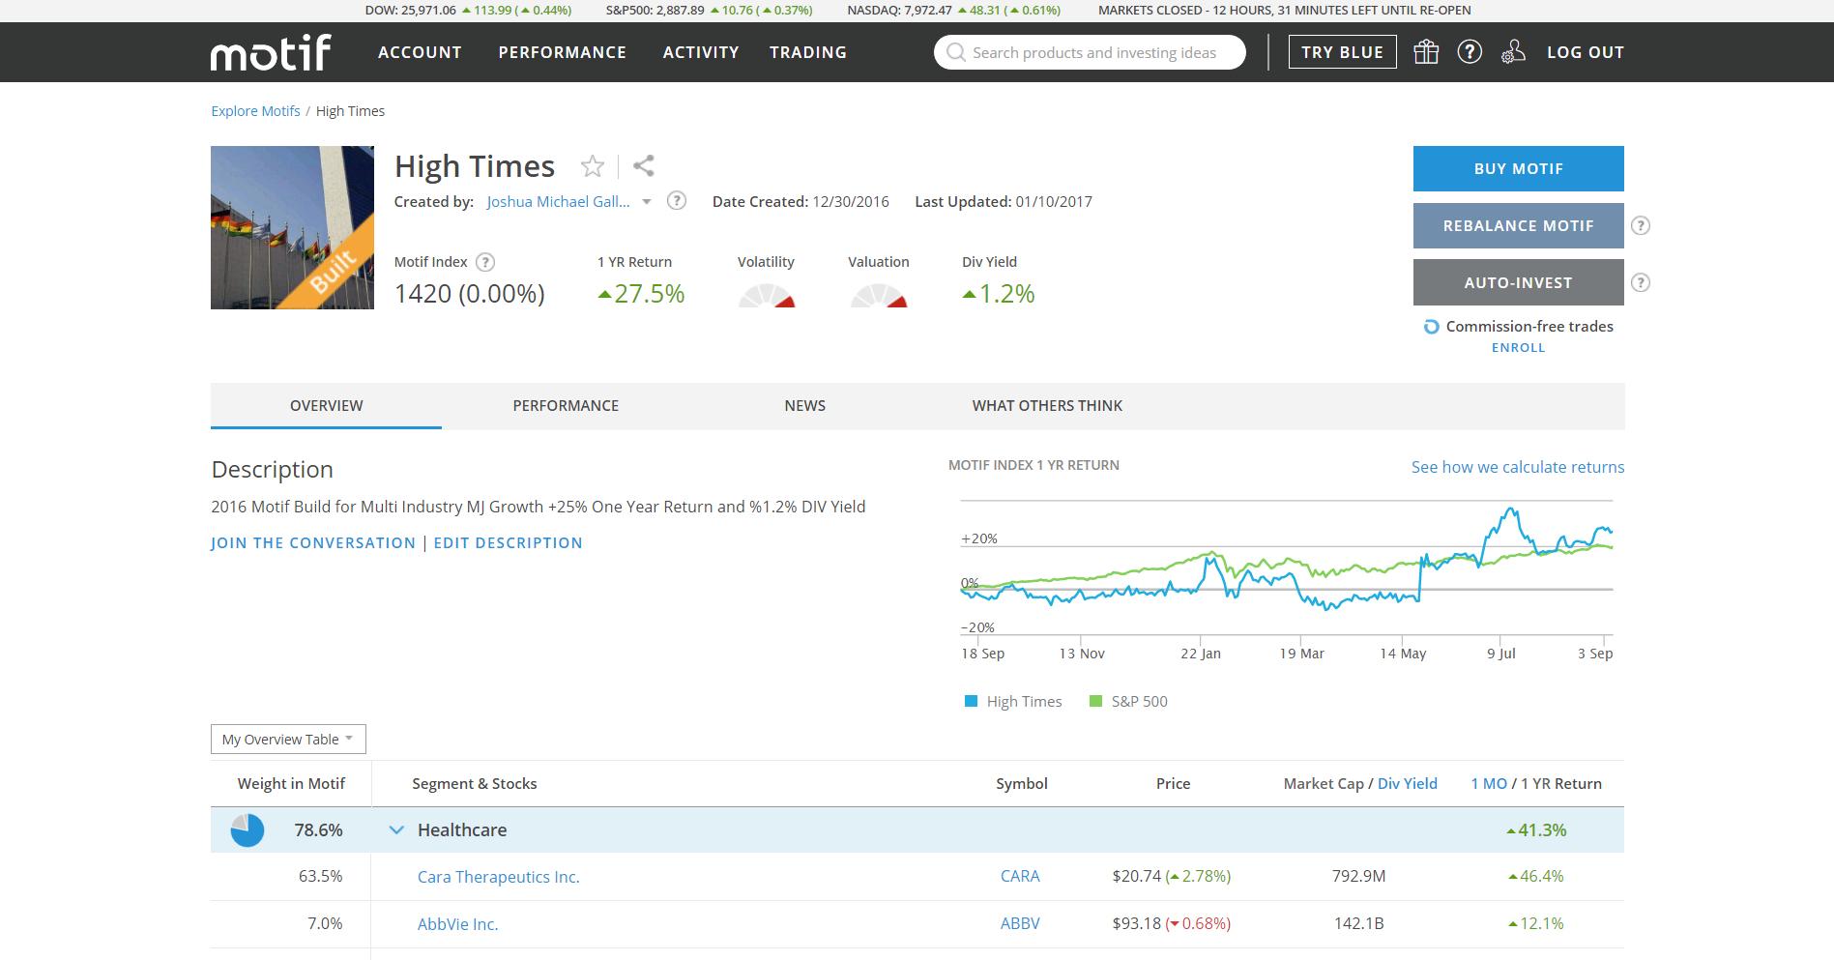Click the DOW ticker in top bar

pos(468,11)
